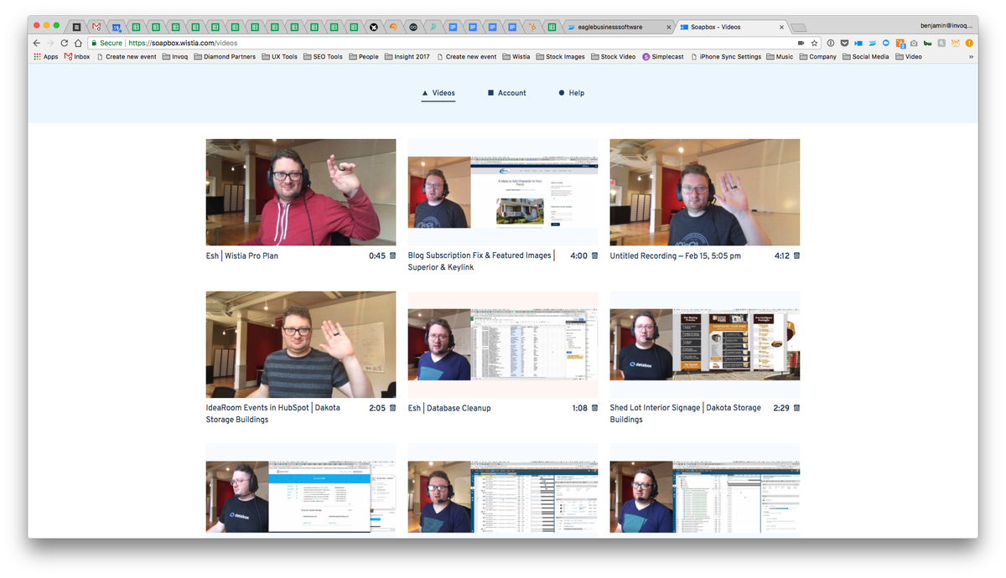Click the orange alert circle at toolbar end

[969, 43]
